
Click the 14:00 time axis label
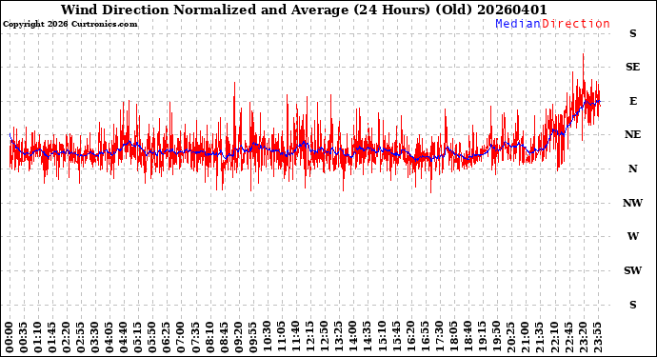pyautogui.click(x=353, y=337)
